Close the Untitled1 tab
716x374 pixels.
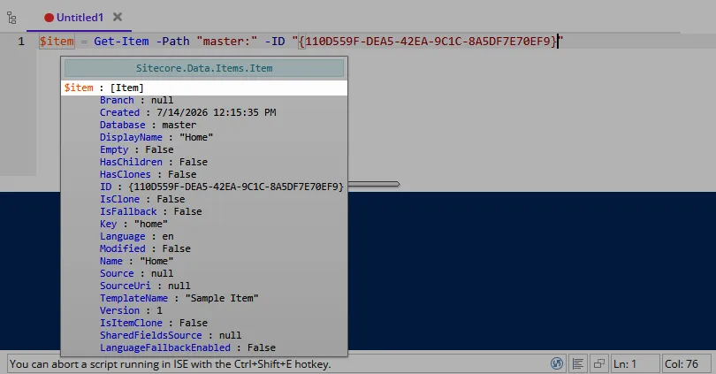pos(118,17)
